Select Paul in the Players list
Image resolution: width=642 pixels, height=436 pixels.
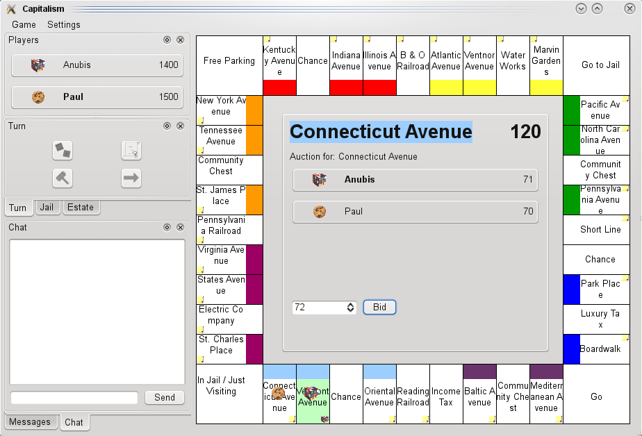[97, 97]
